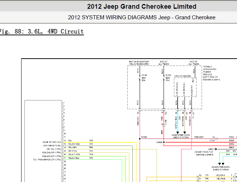This screenshot has height=182, width=237.
Task: Click the YEL/GRY wire color label
Action: pos(73,147)
